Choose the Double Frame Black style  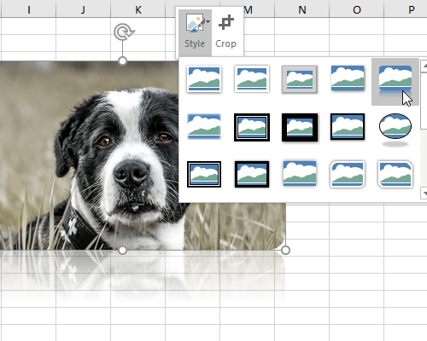point(252,127)
